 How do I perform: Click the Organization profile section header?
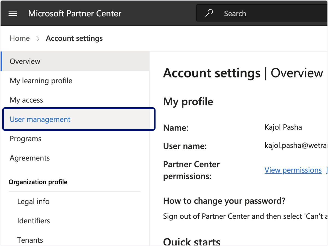click(38, 182)
